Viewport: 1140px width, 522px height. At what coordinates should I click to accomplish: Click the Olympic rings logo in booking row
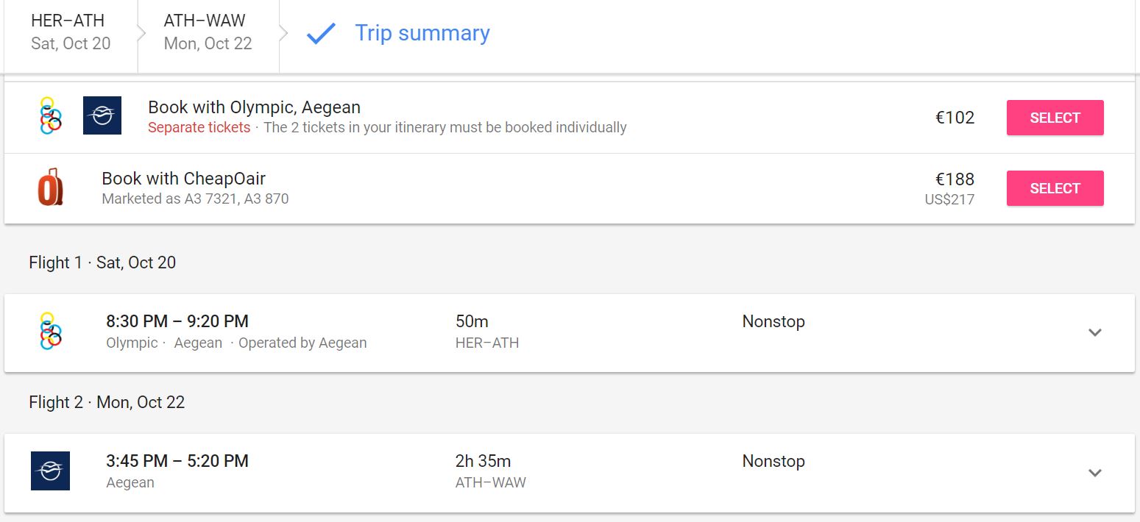[50, 116]
